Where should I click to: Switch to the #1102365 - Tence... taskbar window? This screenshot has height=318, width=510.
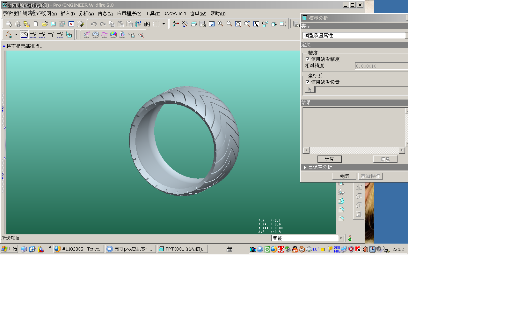(79, 249)
